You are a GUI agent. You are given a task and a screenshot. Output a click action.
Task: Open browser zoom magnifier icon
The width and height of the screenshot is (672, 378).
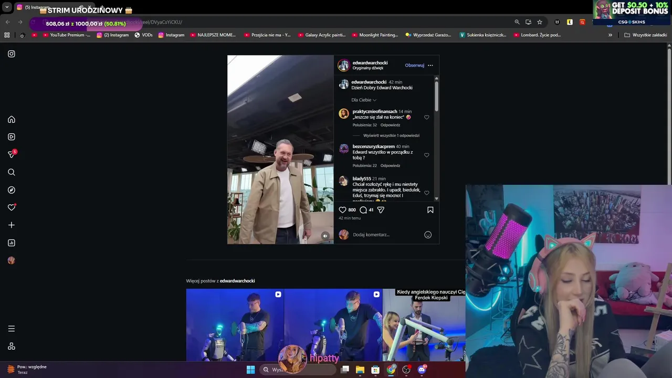point(517,22)
